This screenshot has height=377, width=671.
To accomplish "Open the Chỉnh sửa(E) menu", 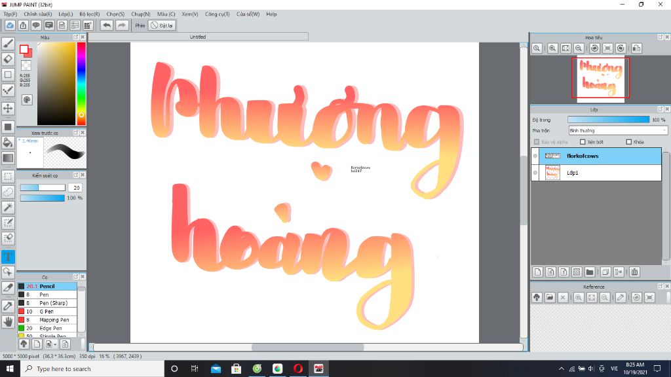I will (x=37, y=14).
